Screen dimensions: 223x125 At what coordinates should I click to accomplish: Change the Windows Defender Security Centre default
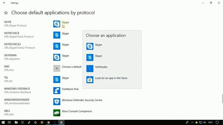(82, 100)
